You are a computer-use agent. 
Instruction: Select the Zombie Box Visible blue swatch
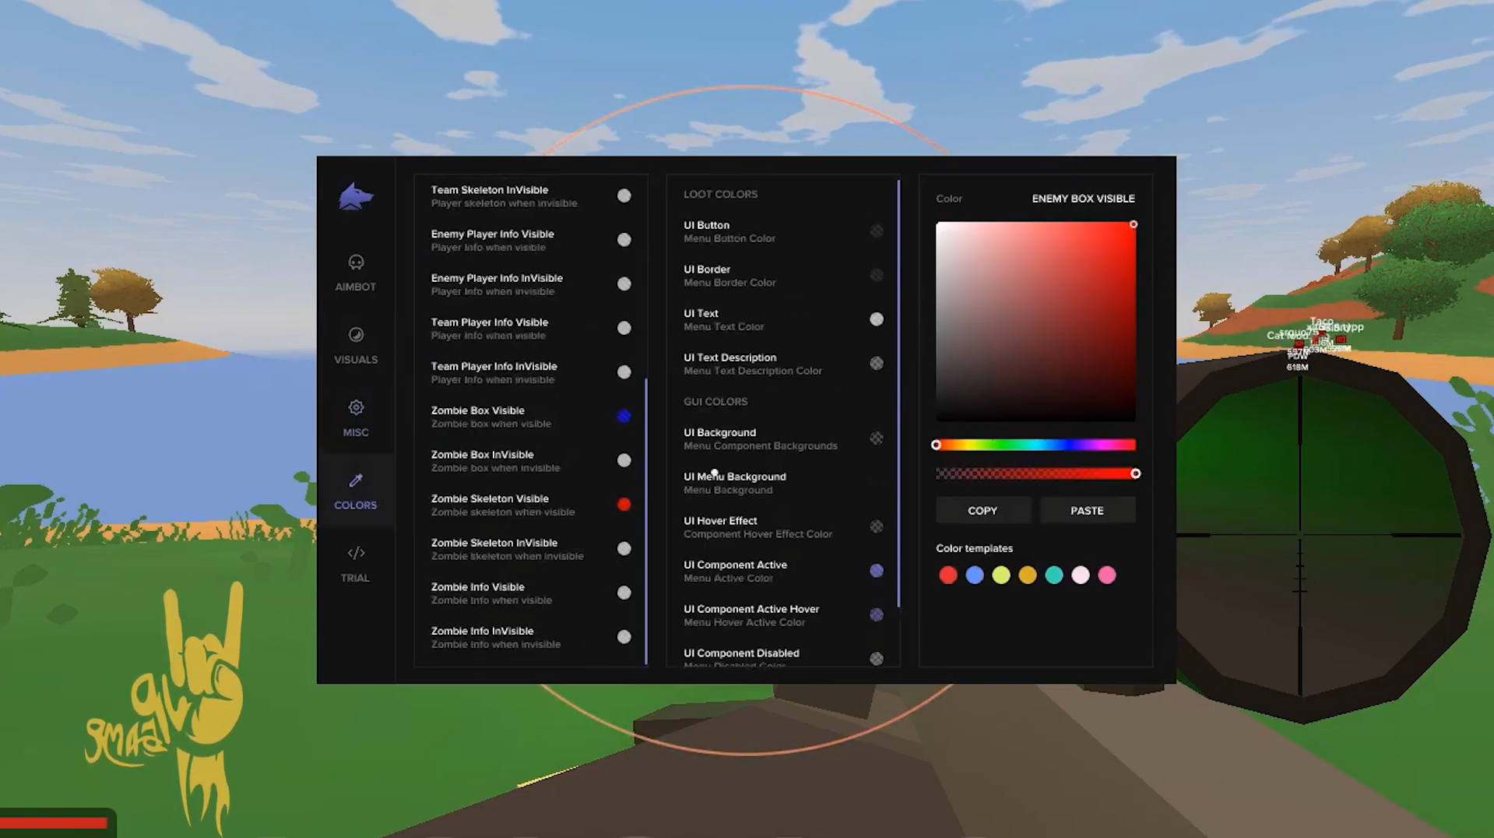pos(624,417)
